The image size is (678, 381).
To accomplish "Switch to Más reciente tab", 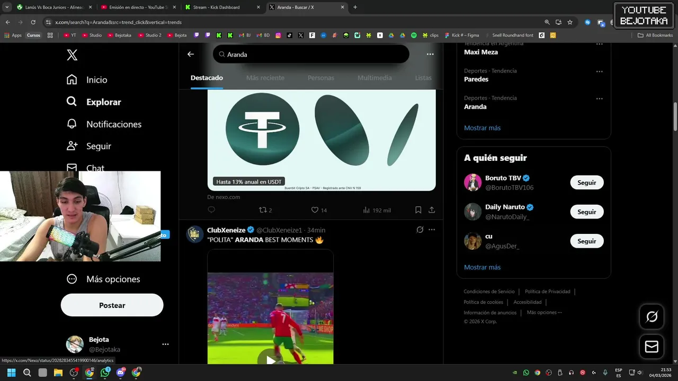I will [x=265, y=78].
